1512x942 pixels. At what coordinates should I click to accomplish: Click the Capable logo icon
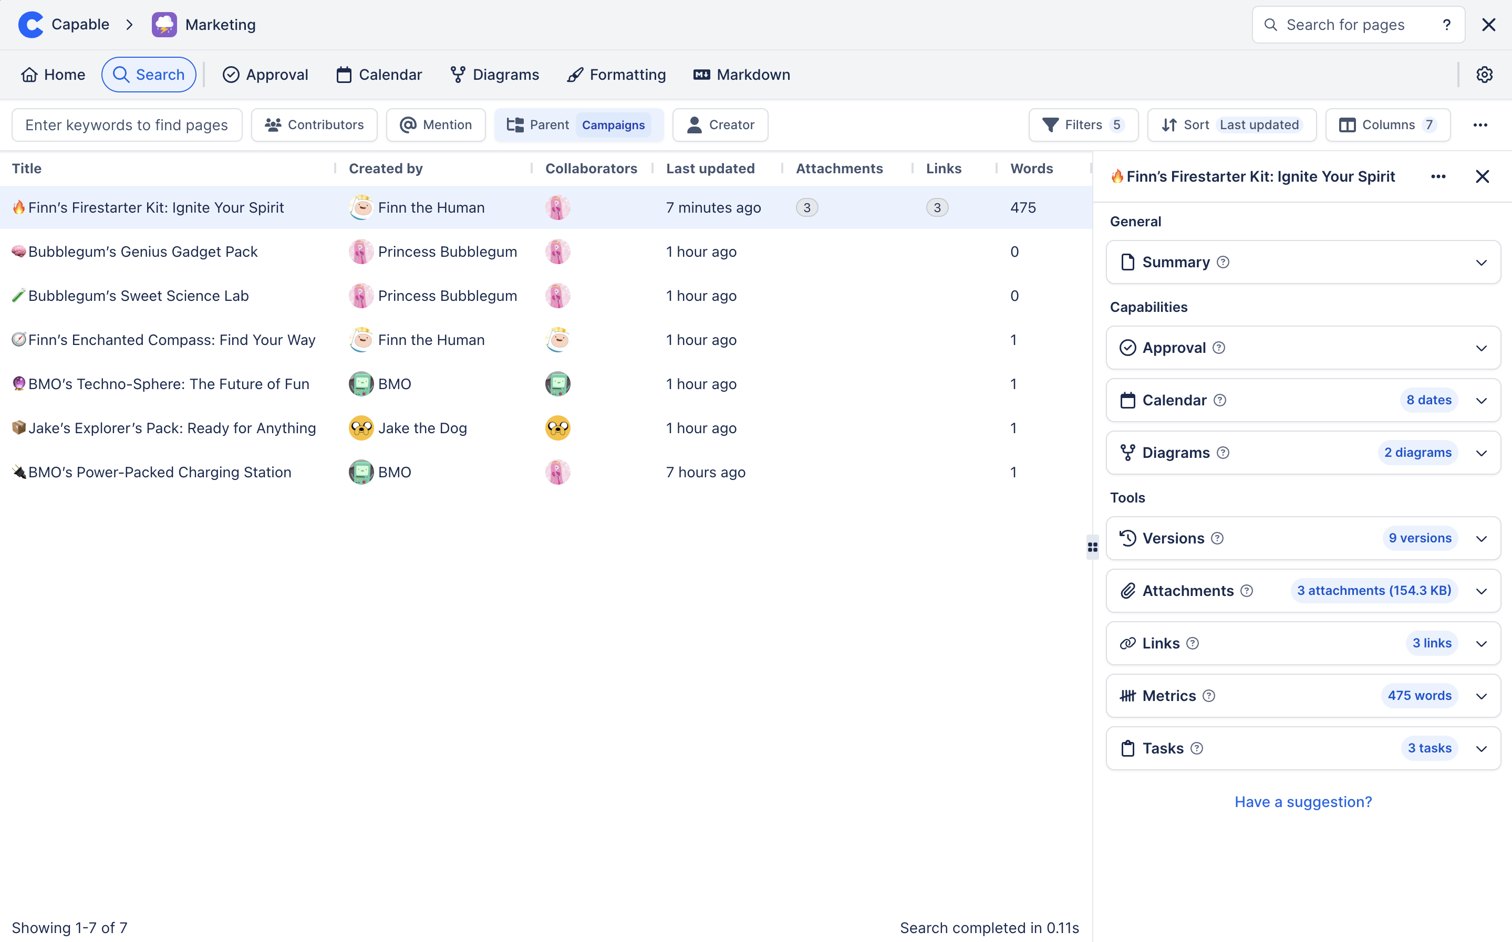pyautogui.click(x=30, y=25)
